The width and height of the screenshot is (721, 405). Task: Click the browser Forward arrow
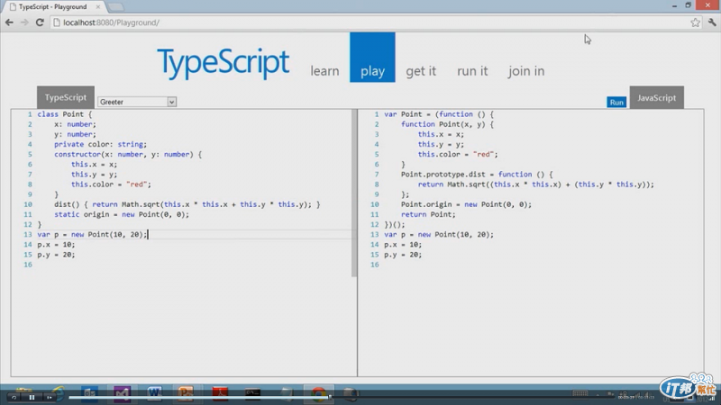pos(24,22)
